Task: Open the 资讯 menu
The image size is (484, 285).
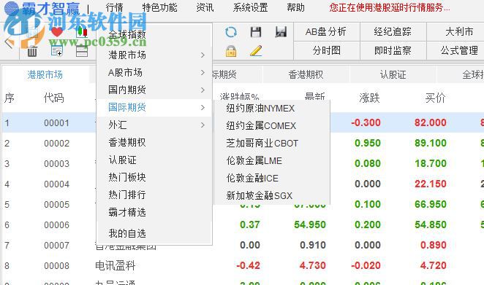Action: click(x=205, y=7)
